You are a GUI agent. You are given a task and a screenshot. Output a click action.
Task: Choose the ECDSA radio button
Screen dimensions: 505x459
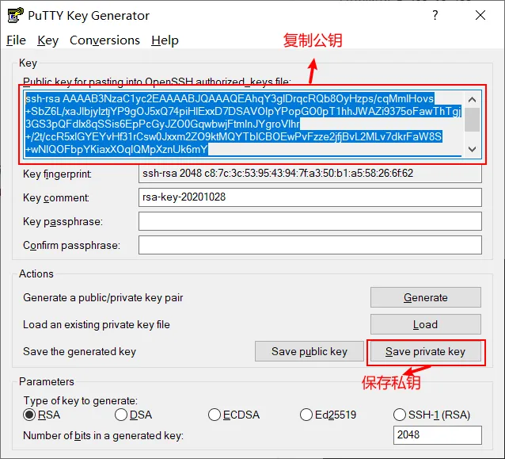tap(215, 415)
